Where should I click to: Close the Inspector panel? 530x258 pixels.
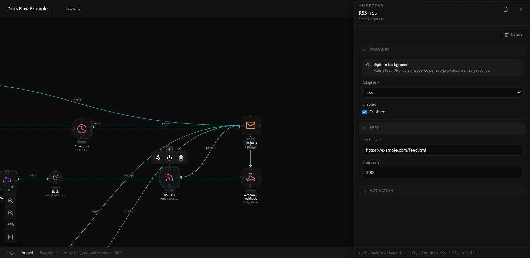click(x=520, y=9)
